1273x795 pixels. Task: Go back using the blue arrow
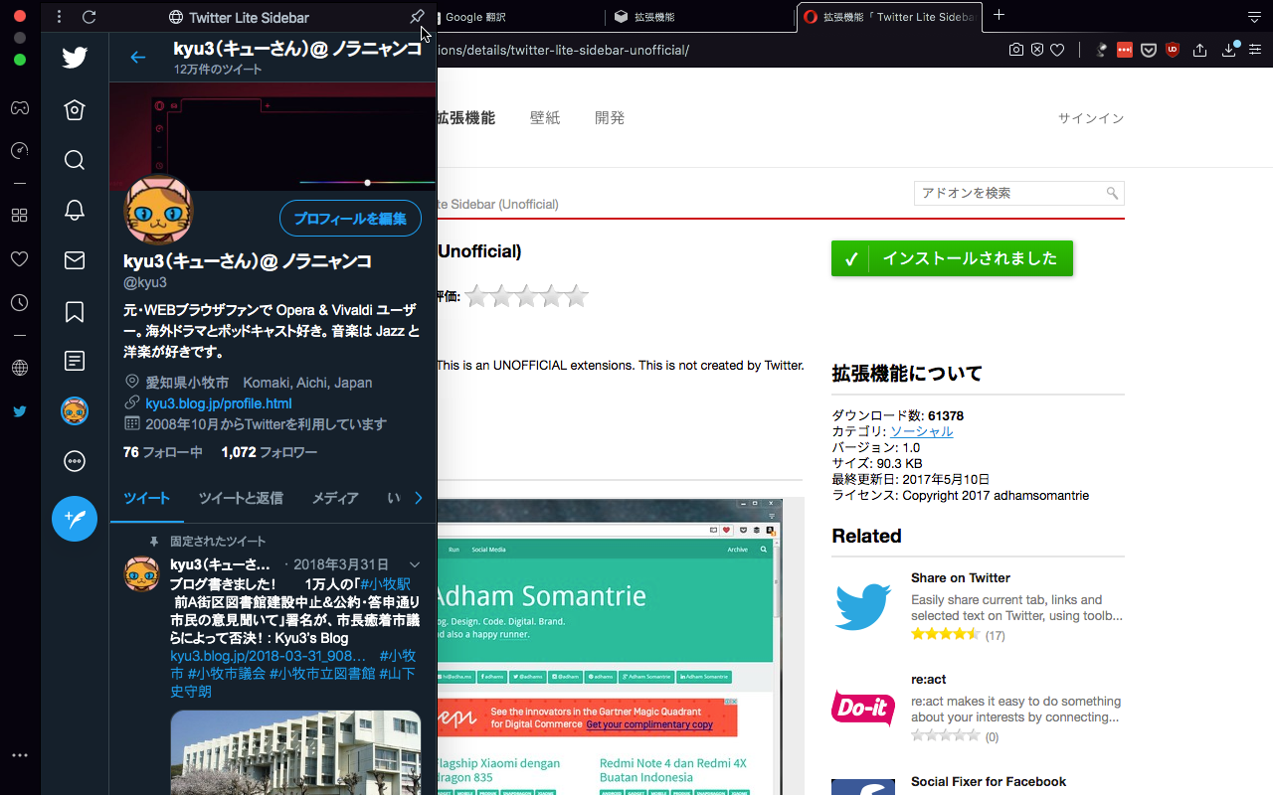[138, 58]
